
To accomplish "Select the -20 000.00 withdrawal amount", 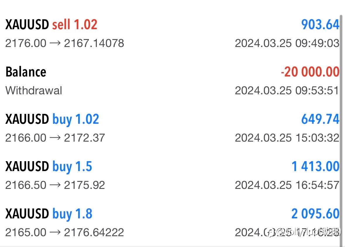I will (x=310, y=72).
